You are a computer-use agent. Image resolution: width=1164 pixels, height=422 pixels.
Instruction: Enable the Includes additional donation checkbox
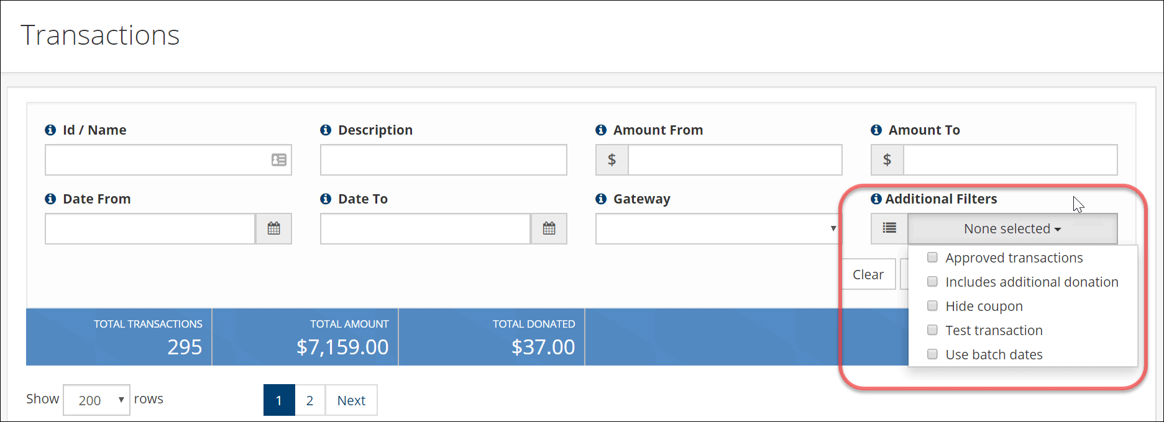[932, 282]
